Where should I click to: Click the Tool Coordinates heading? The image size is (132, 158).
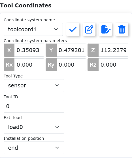pos(26,5)
